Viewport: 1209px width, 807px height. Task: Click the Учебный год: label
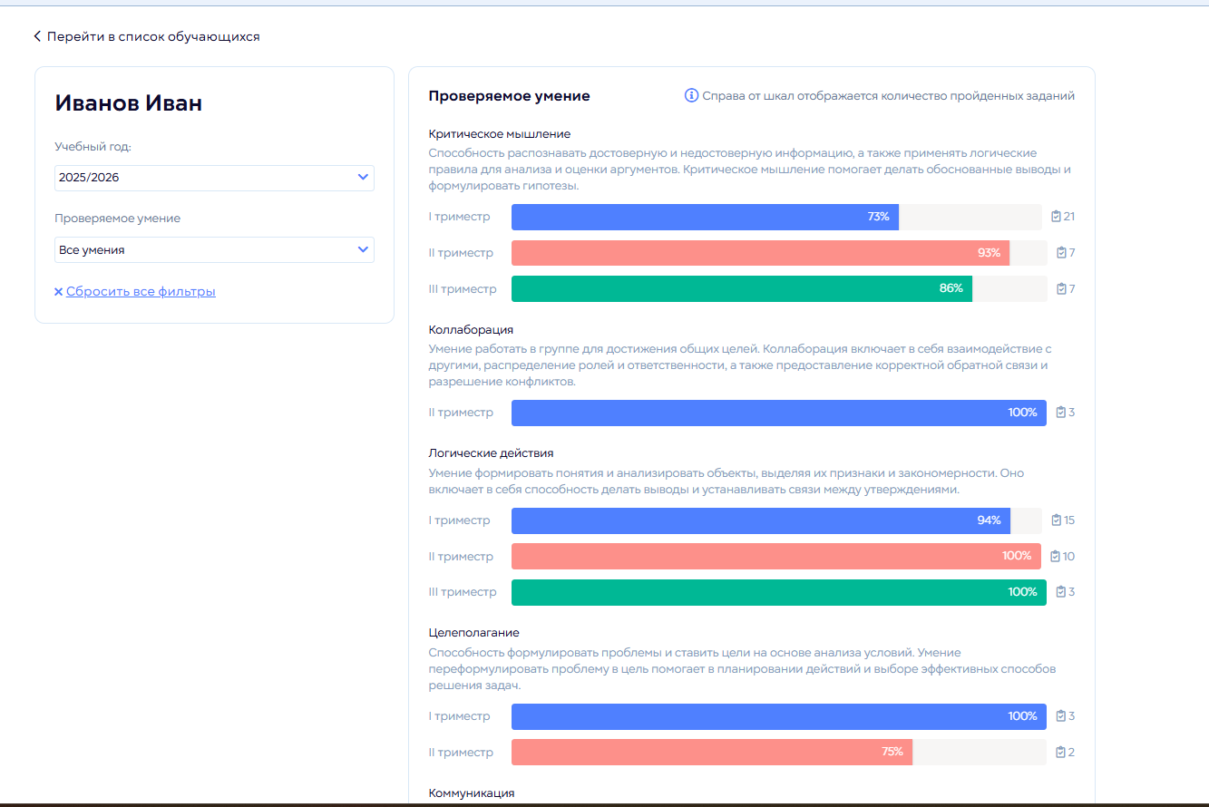(x=93, y=147)
